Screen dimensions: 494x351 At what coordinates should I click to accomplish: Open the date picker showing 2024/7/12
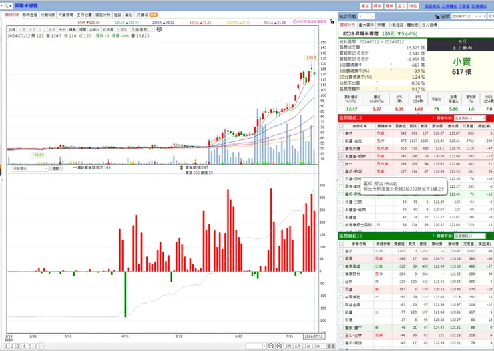(x=469, y=17)
